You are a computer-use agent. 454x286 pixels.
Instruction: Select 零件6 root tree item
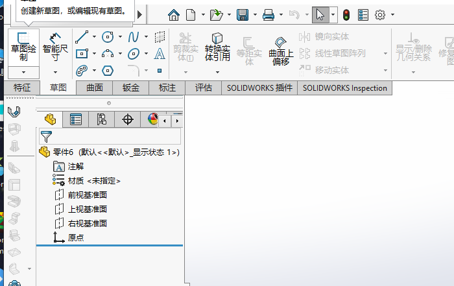110,152
